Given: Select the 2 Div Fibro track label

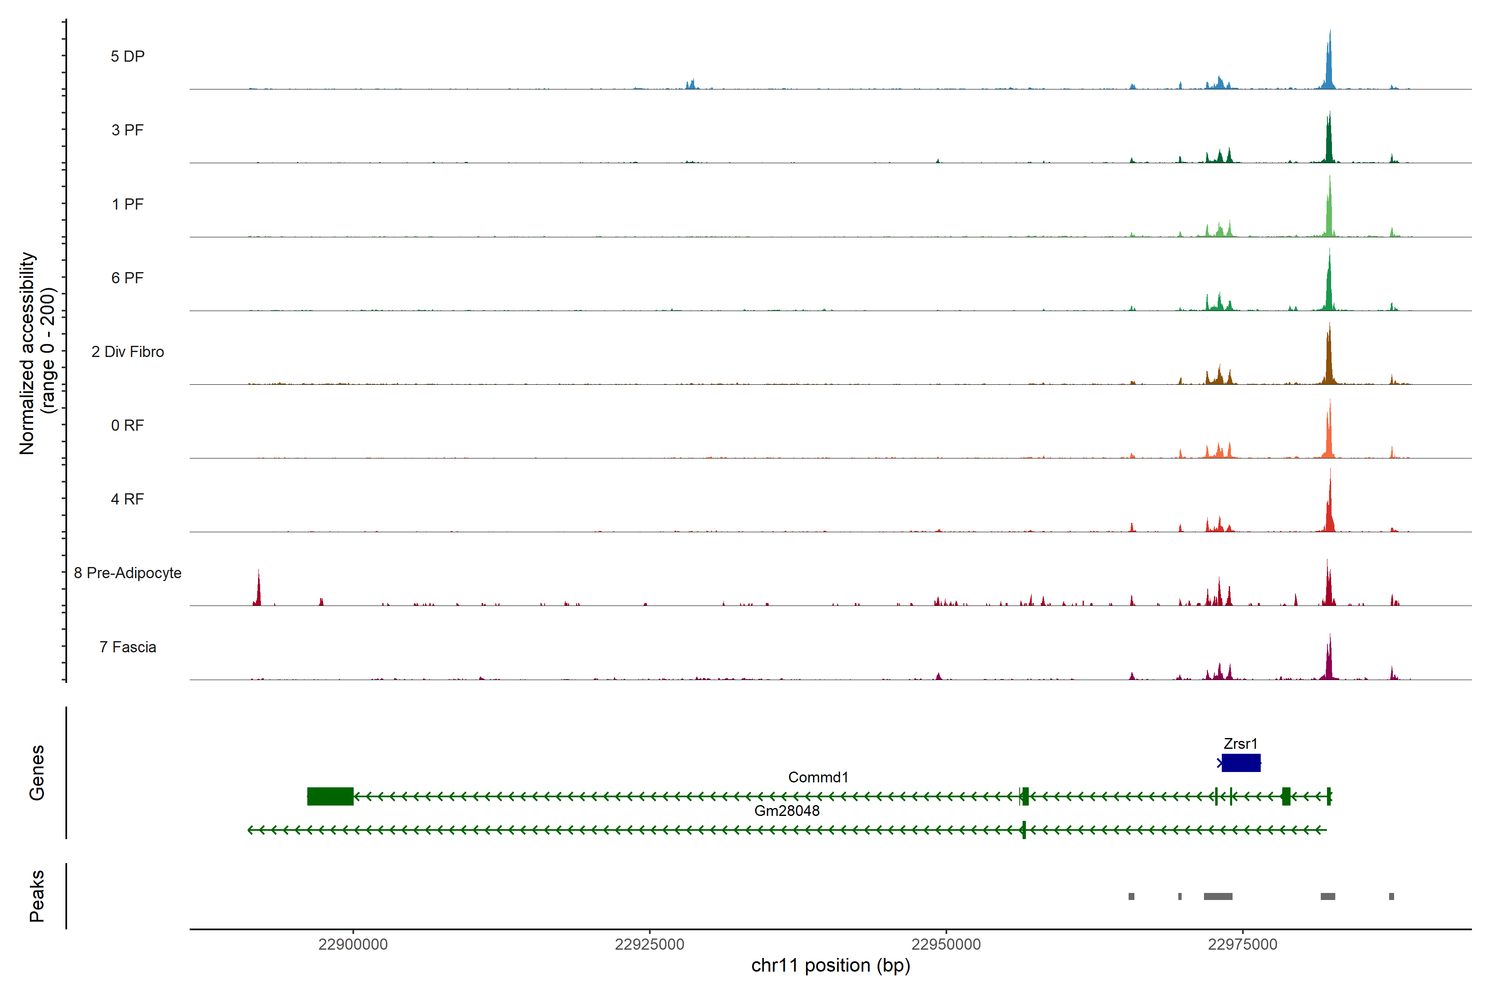Looking at the screenshot, I should point(128,352).
